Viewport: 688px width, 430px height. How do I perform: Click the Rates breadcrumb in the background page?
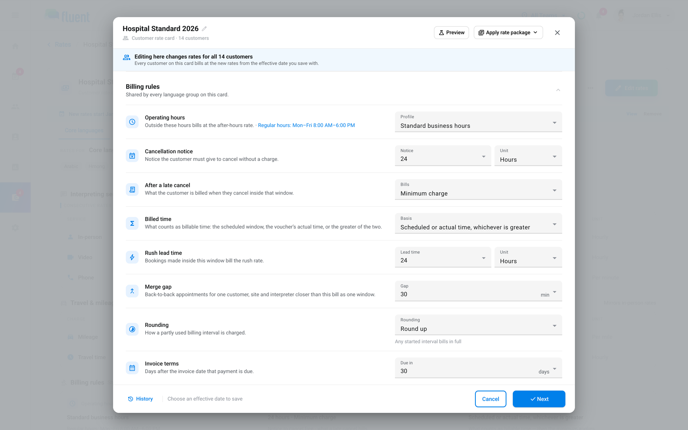click(x=63, y=45)
